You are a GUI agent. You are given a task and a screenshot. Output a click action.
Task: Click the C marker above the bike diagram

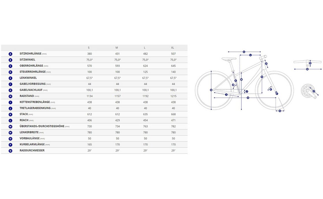pyautogui.click(x=244, y=52)
